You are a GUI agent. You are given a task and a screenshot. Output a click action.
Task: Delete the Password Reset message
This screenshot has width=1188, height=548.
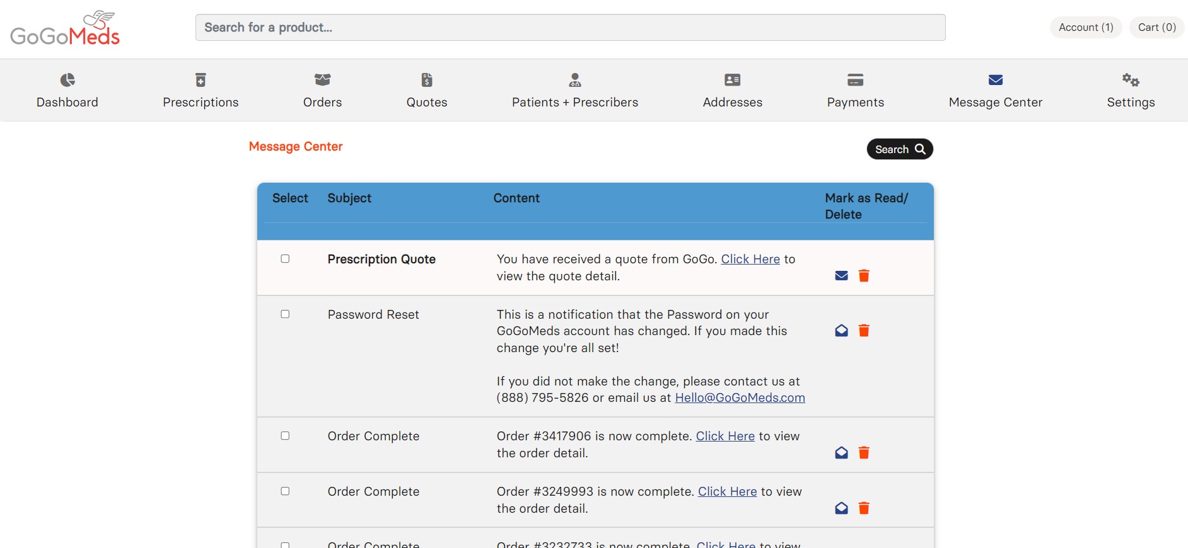[x=864, y=331]
